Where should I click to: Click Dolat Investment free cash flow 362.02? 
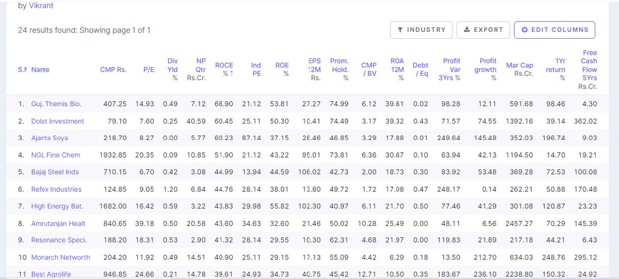(x=585, y=121)
